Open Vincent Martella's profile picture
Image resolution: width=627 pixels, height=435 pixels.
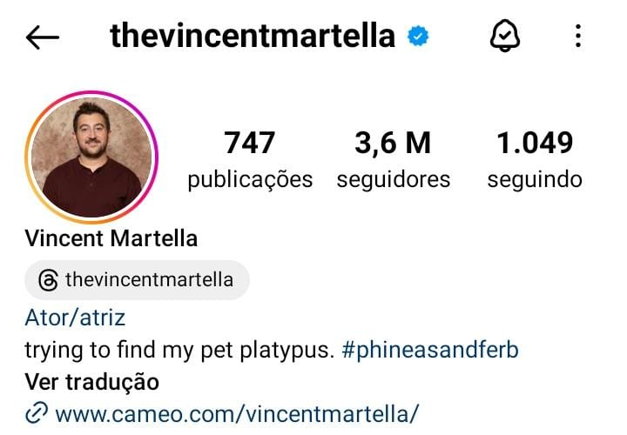92,157
